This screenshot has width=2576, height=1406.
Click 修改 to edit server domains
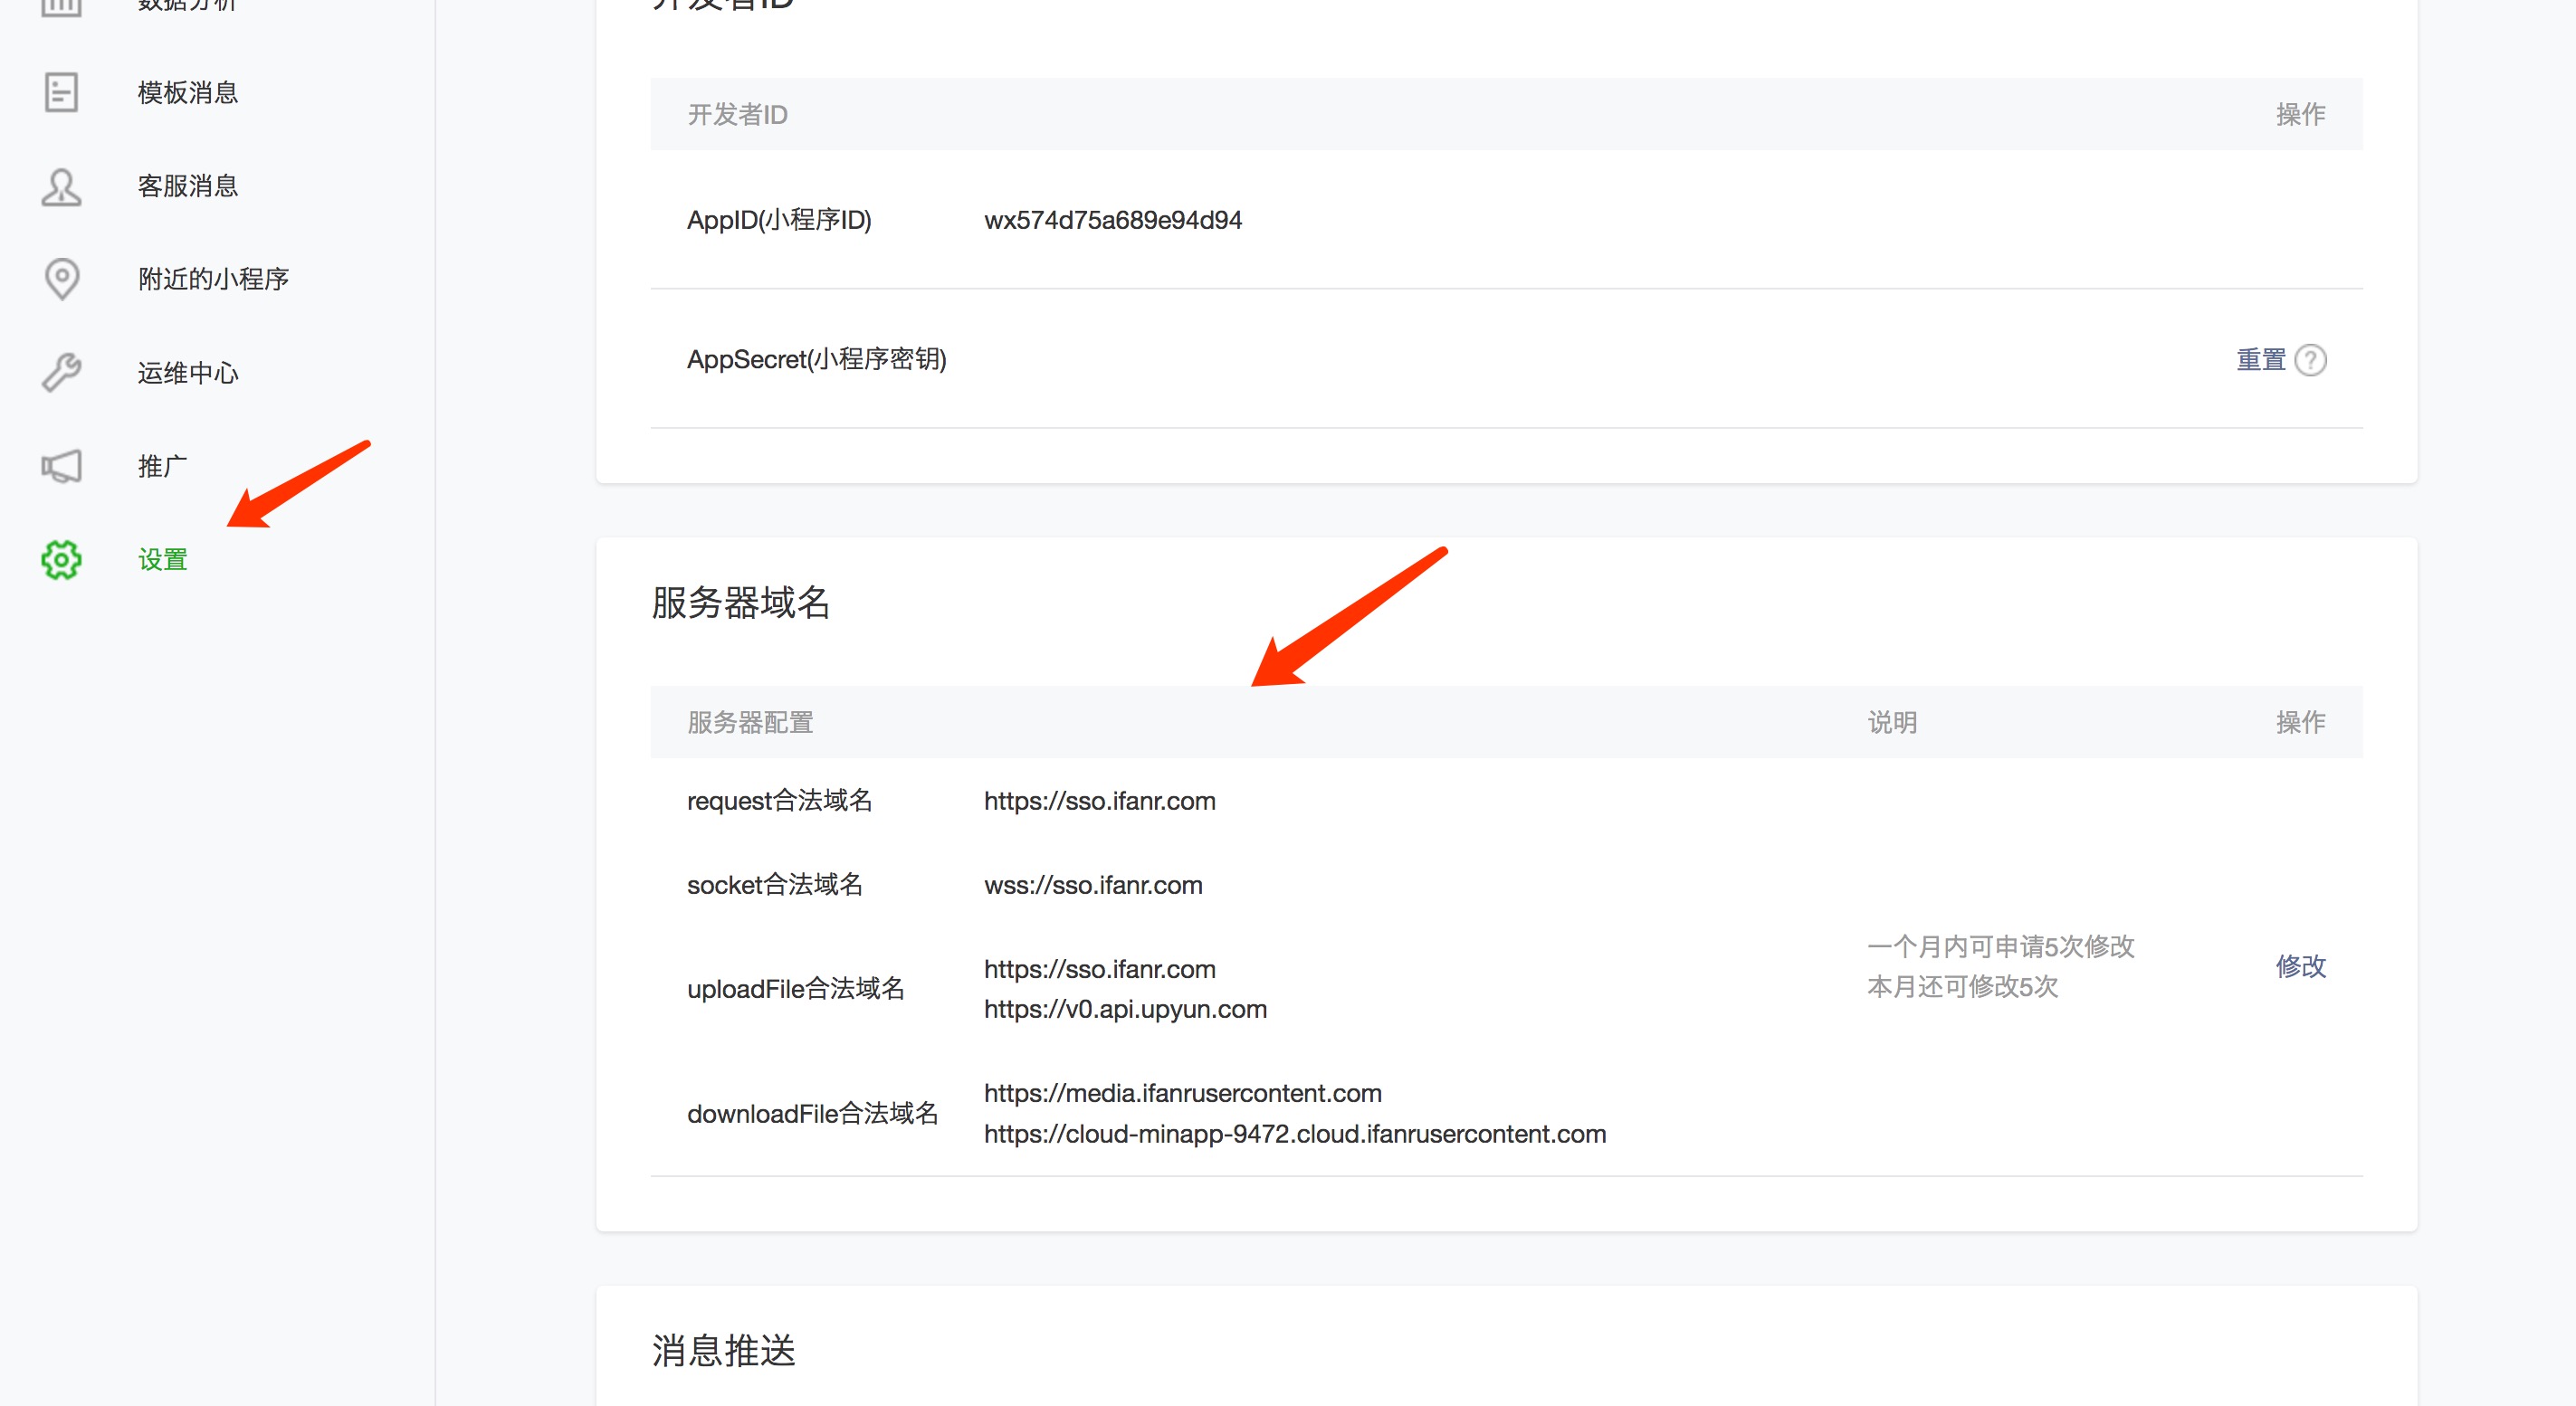pos(2300,966)
